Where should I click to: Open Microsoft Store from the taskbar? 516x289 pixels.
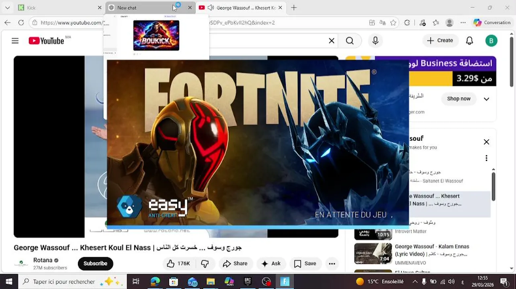click(174, 282)
